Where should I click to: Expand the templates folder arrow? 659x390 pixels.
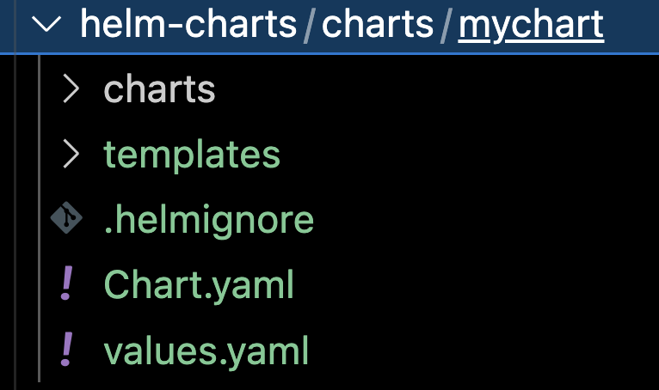[71, 155]
